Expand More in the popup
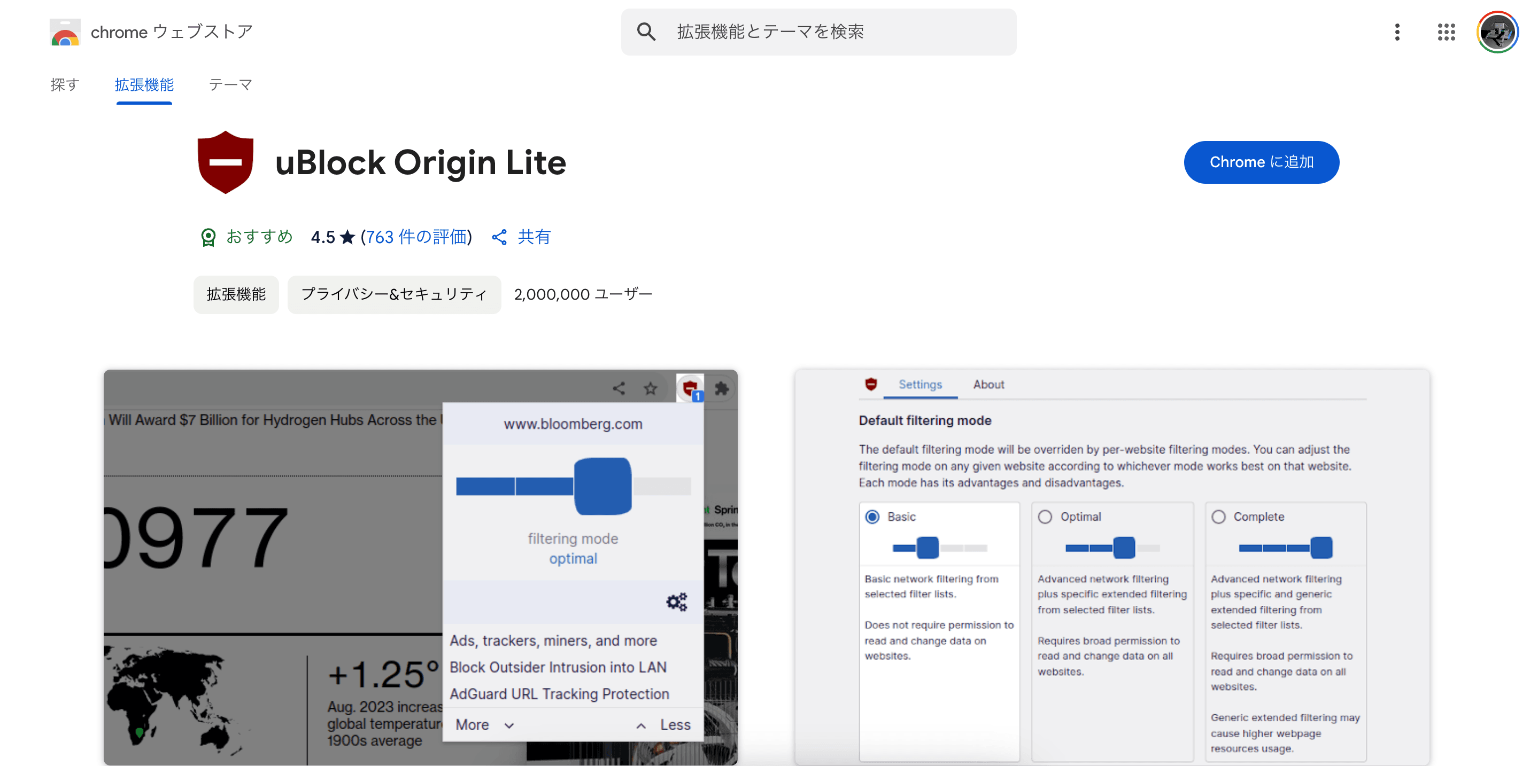Viewport: 1530px width, 766px height. [x=485, y=725]
